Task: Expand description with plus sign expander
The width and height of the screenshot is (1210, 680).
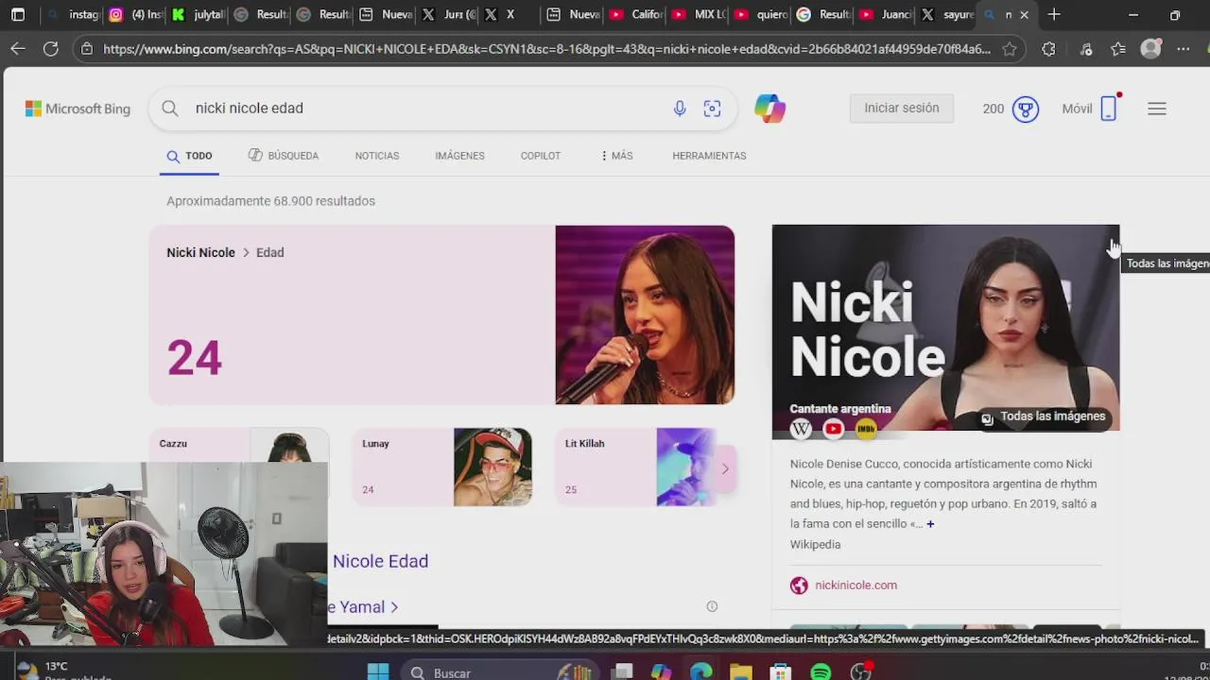Action: [x=930, y=524]
